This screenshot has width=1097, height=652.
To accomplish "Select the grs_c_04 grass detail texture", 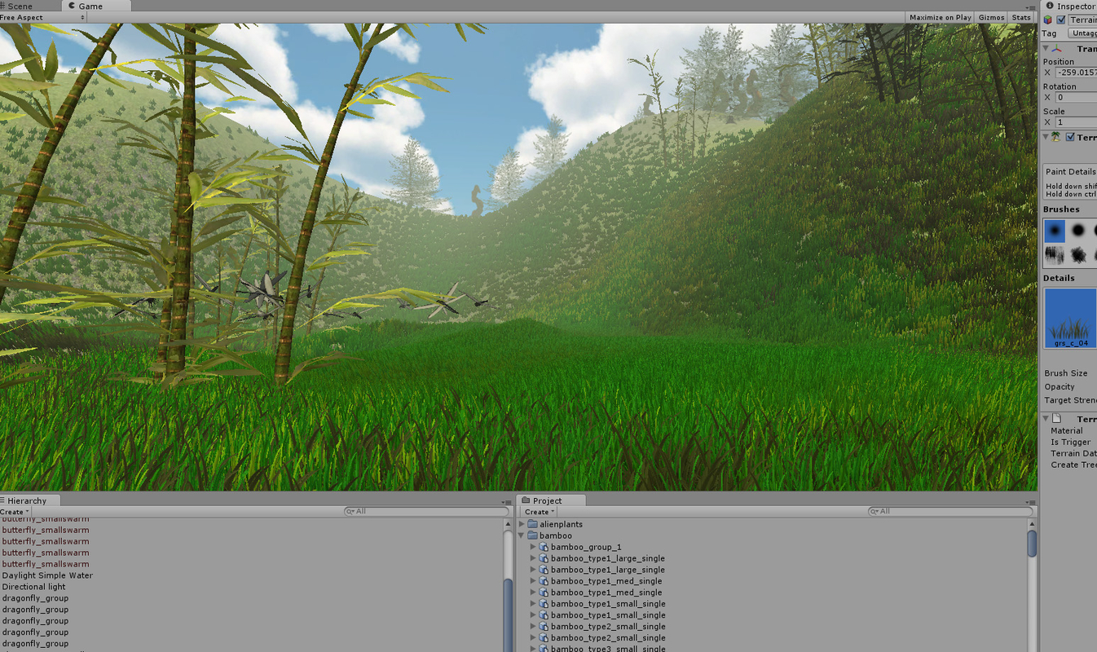I will 1068,318.
